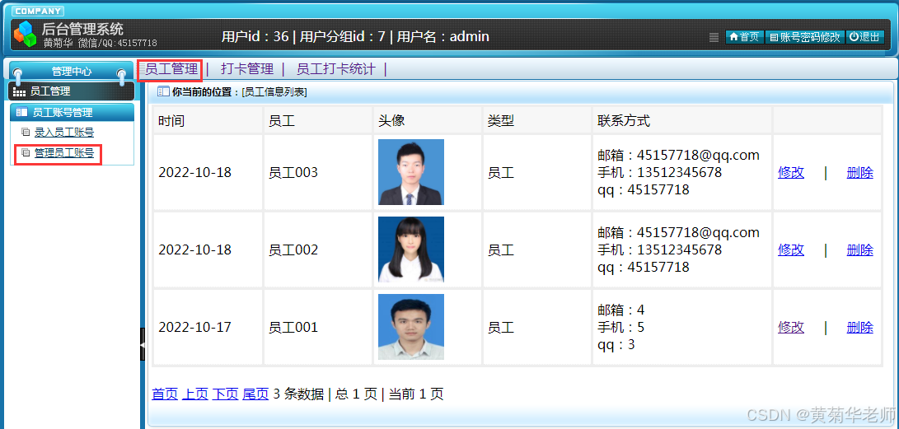This screenshot has height=429, width=899.
Task: Click the grid icon beside 员工管理 sidebar
Action: (x=19, y=91)
